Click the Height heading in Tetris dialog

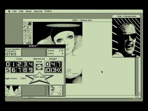[53, 59]
